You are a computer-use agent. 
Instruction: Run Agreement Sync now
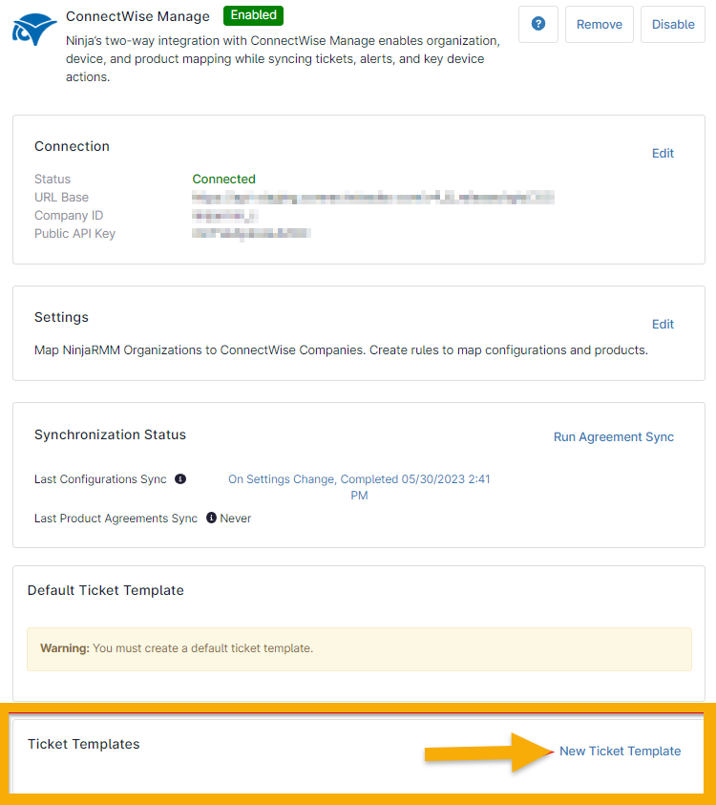point(614,436)
